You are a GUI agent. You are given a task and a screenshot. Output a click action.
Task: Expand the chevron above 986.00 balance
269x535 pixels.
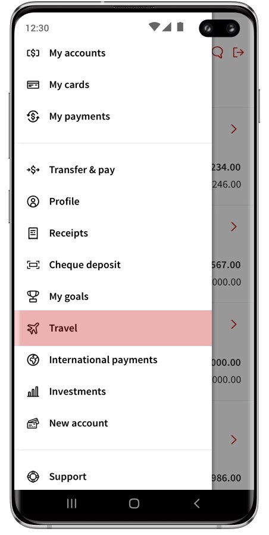pyautogui.click(x=234, y=439)
